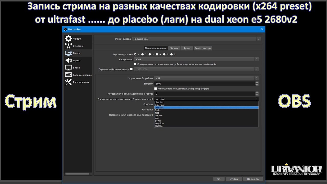
Task: Click the Применить button
Action: tap(253, 179)
